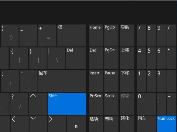Turn off the NumLock key
Screen dimensions: 177x132
coord(166,123)
